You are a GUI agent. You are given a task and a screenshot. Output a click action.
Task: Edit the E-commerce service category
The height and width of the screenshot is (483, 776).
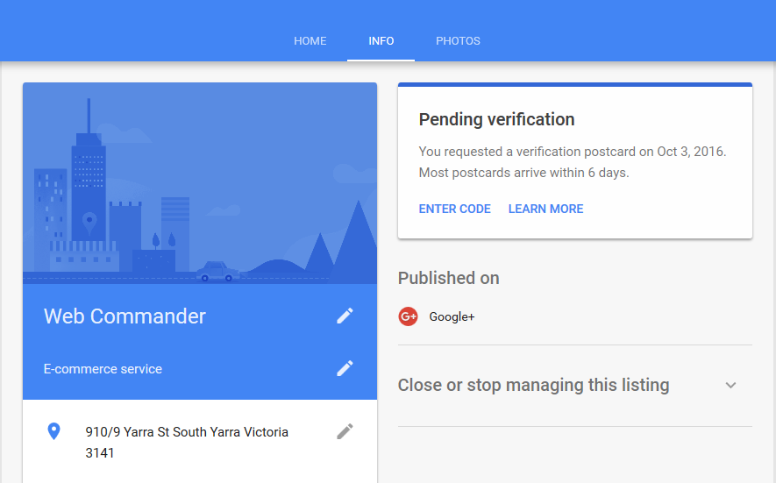(x=345, y=368)
